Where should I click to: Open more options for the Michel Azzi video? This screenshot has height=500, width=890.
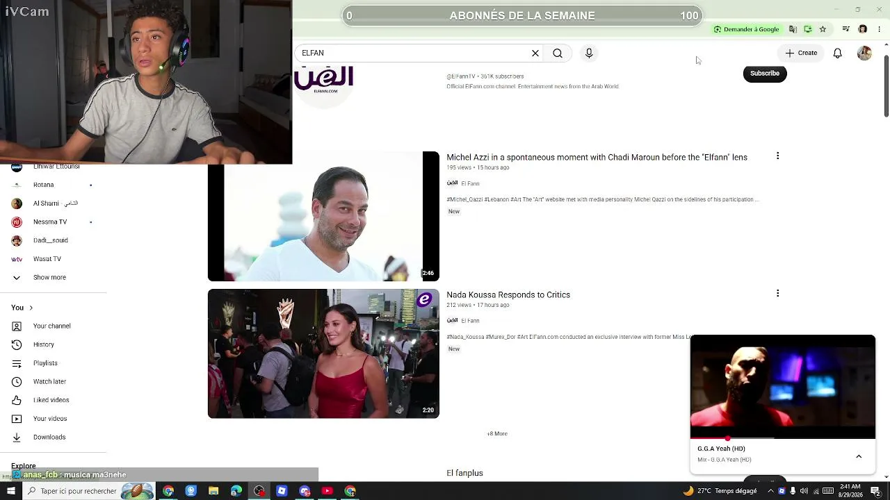point(777,156)
